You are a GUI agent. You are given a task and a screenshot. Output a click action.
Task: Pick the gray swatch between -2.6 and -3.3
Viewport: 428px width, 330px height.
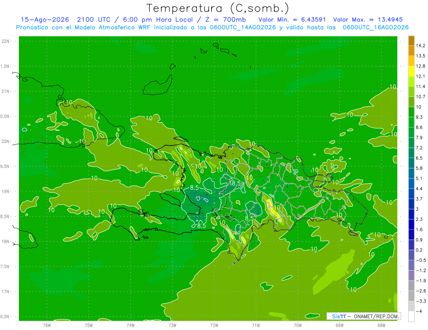[x=411, y=296]
